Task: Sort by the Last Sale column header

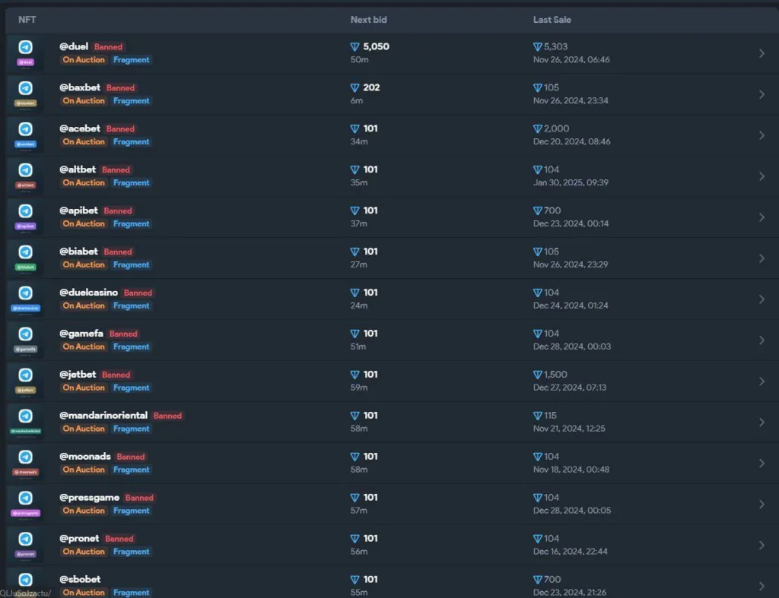Action: pyautogui.click(x=552, y=20)
